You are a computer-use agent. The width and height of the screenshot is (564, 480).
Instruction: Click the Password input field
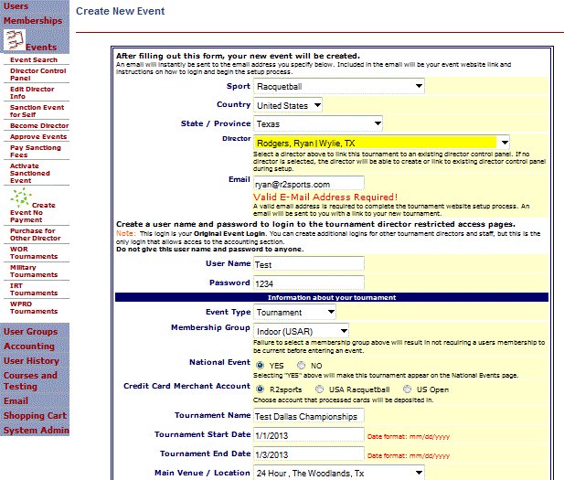pyautogui.click(x=309, y=283)
